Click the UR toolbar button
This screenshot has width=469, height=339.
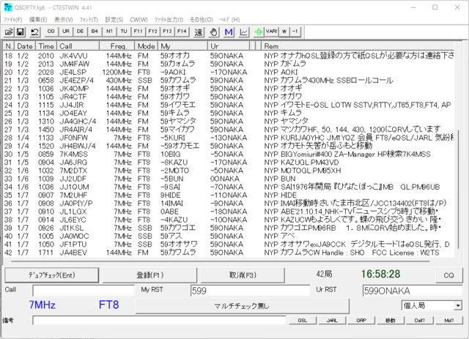[66, 31]
